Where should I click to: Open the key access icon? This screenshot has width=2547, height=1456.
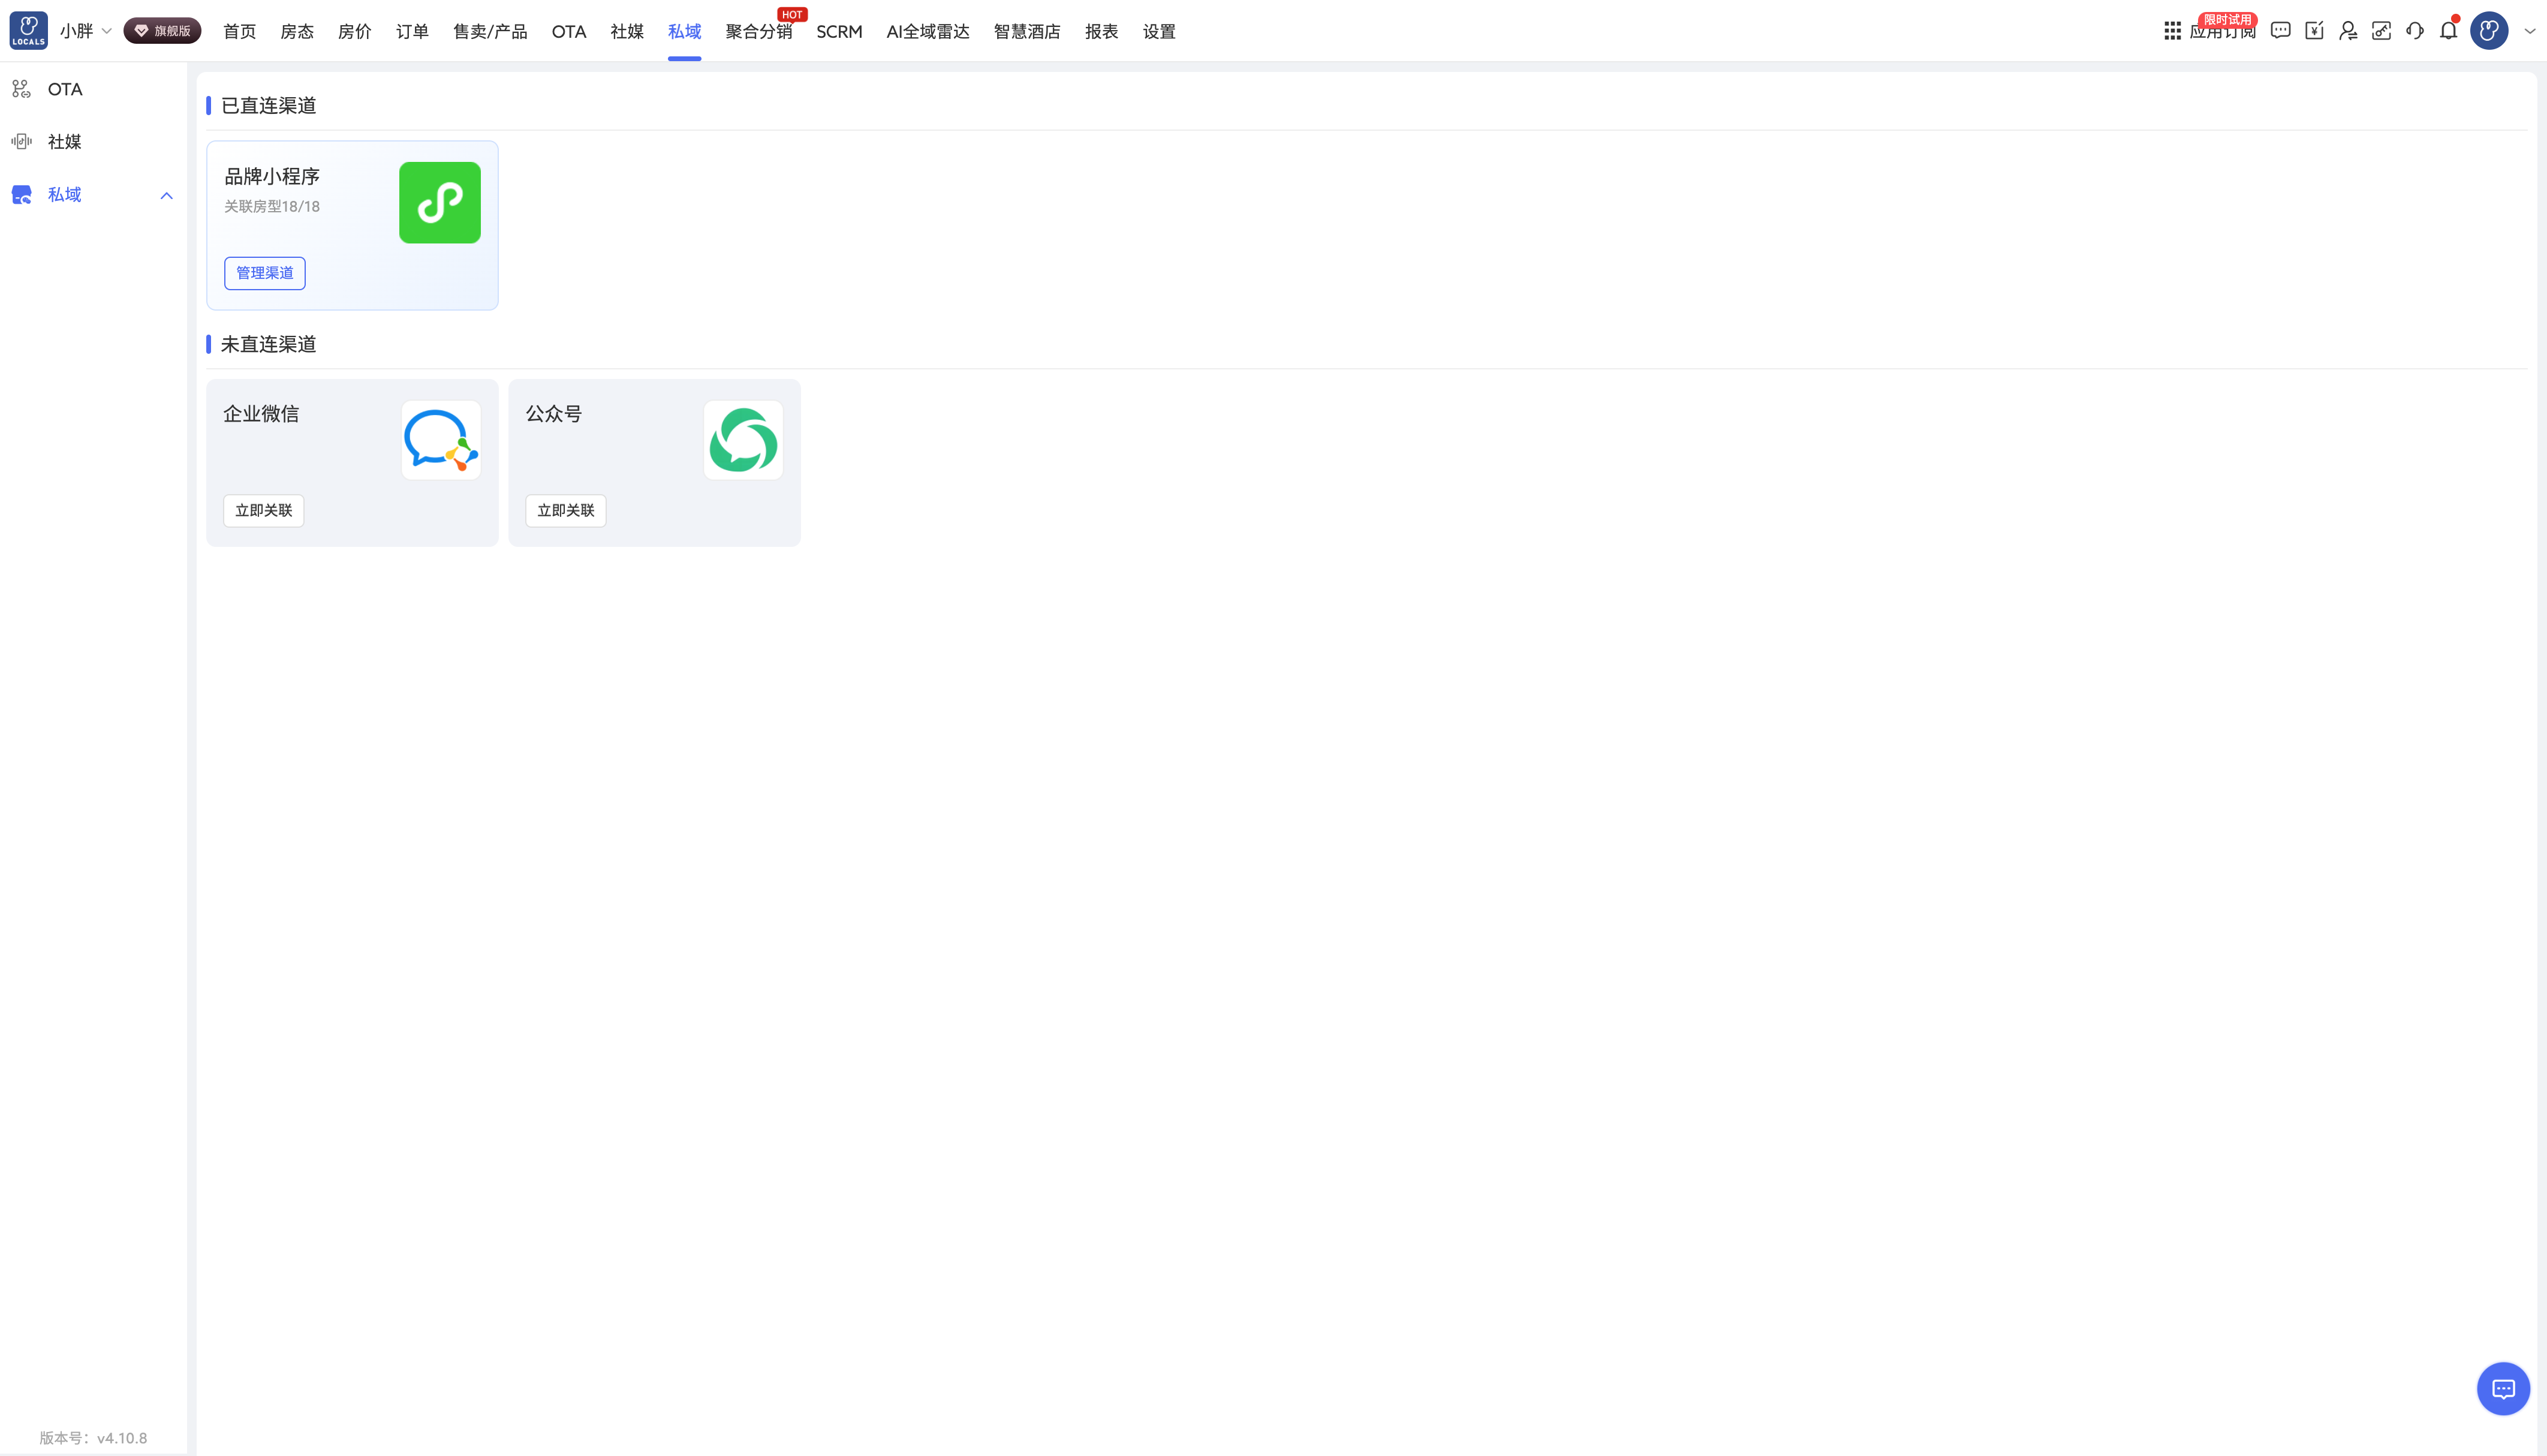click(2381, 31)
